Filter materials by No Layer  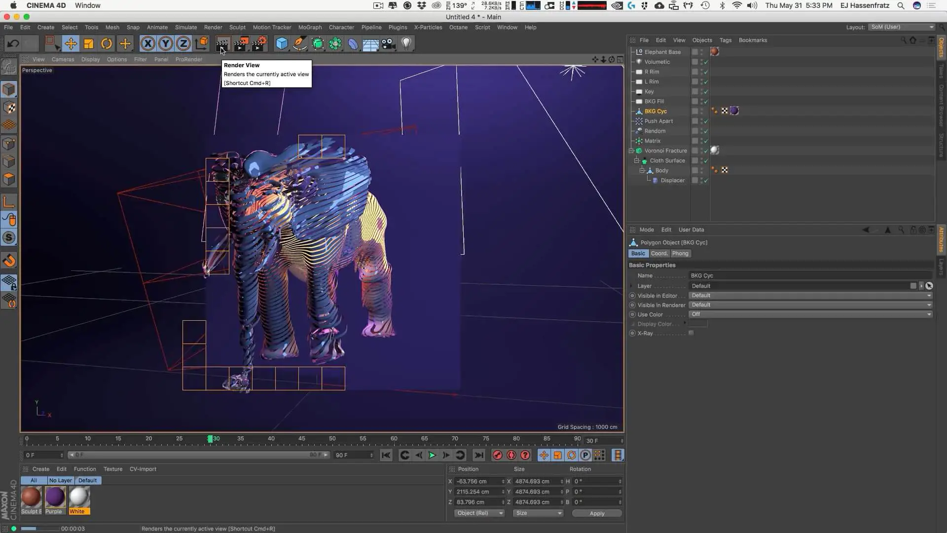(61, 480)
